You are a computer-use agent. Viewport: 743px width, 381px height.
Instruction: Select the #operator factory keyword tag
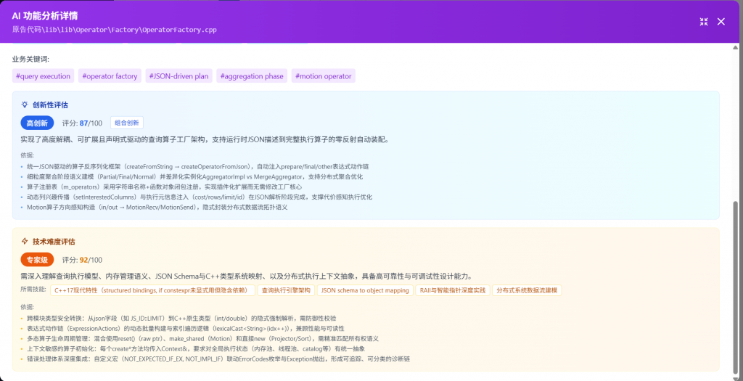point(110,76)
